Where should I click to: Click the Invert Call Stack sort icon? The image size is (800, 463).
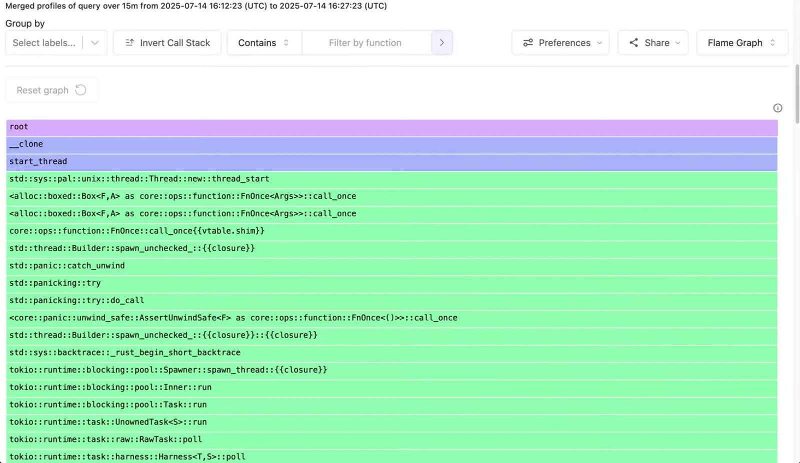point(129,42)
